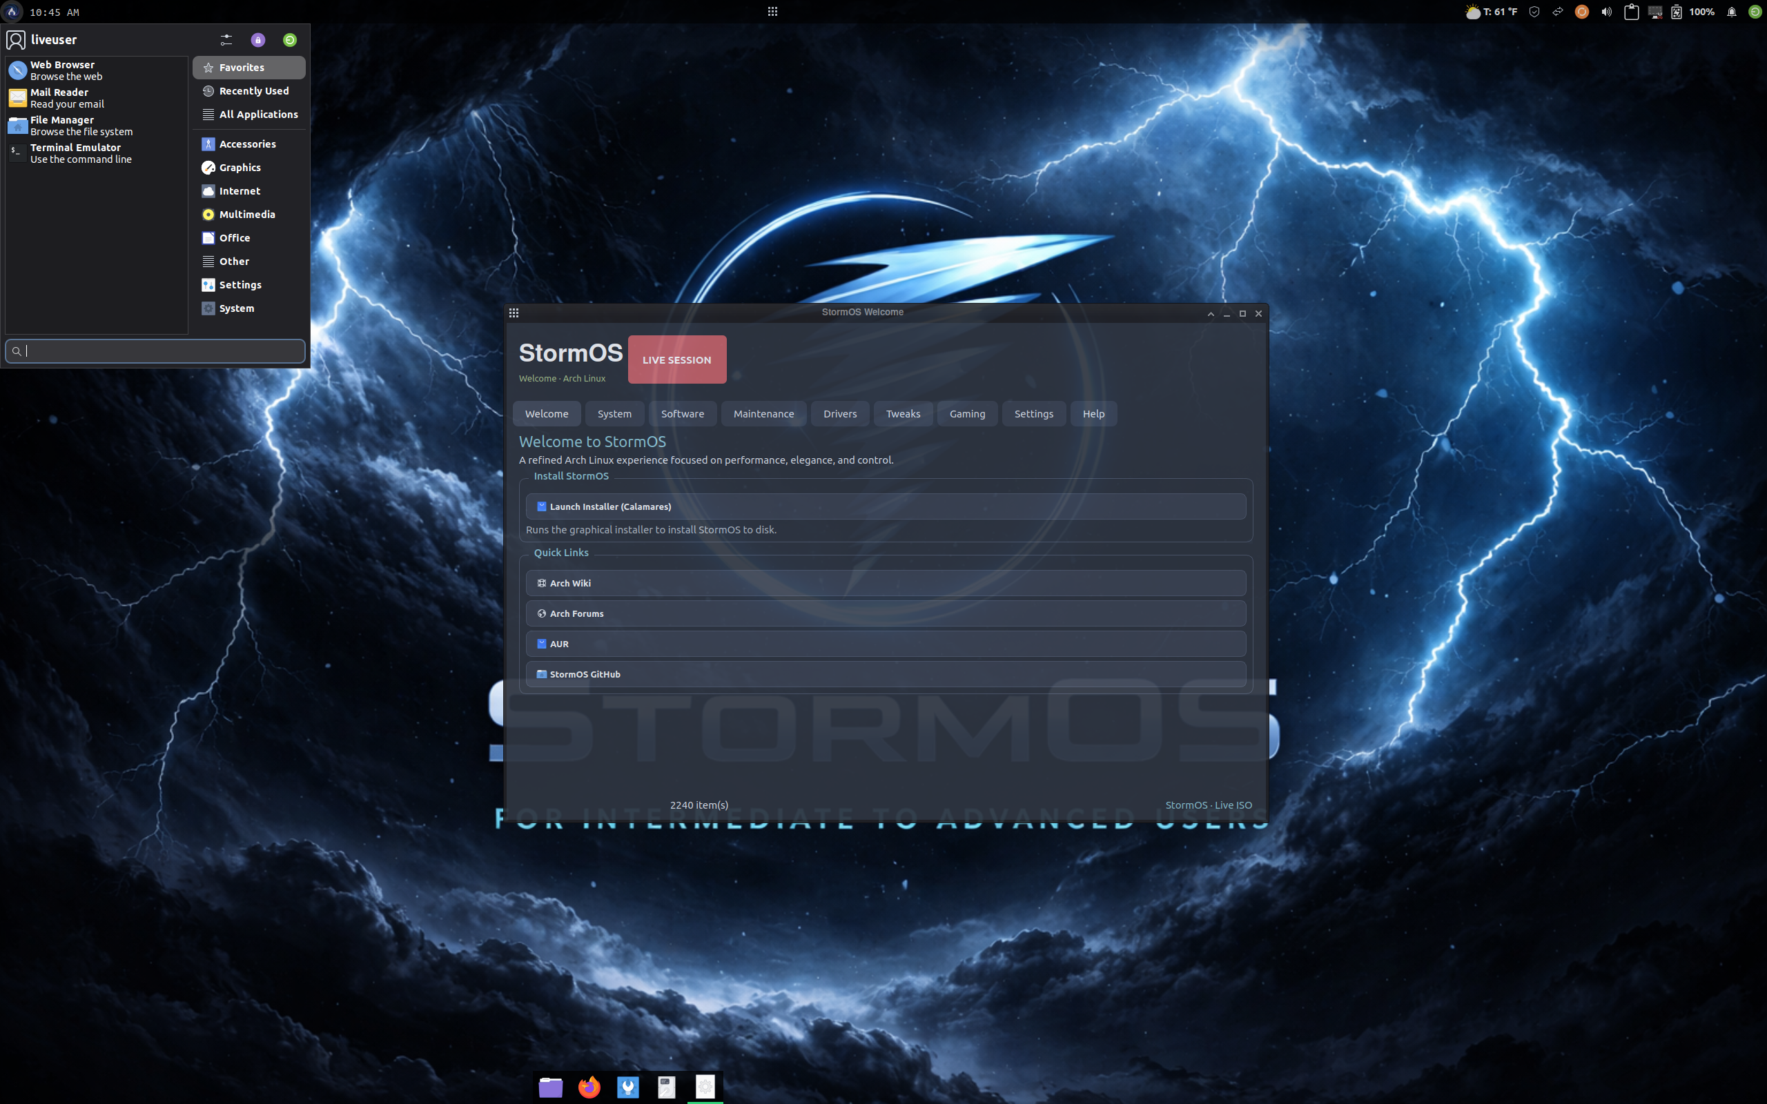1767x1104 pixels.
Task: Click the weather temperature indicator
Action: 1491,12
